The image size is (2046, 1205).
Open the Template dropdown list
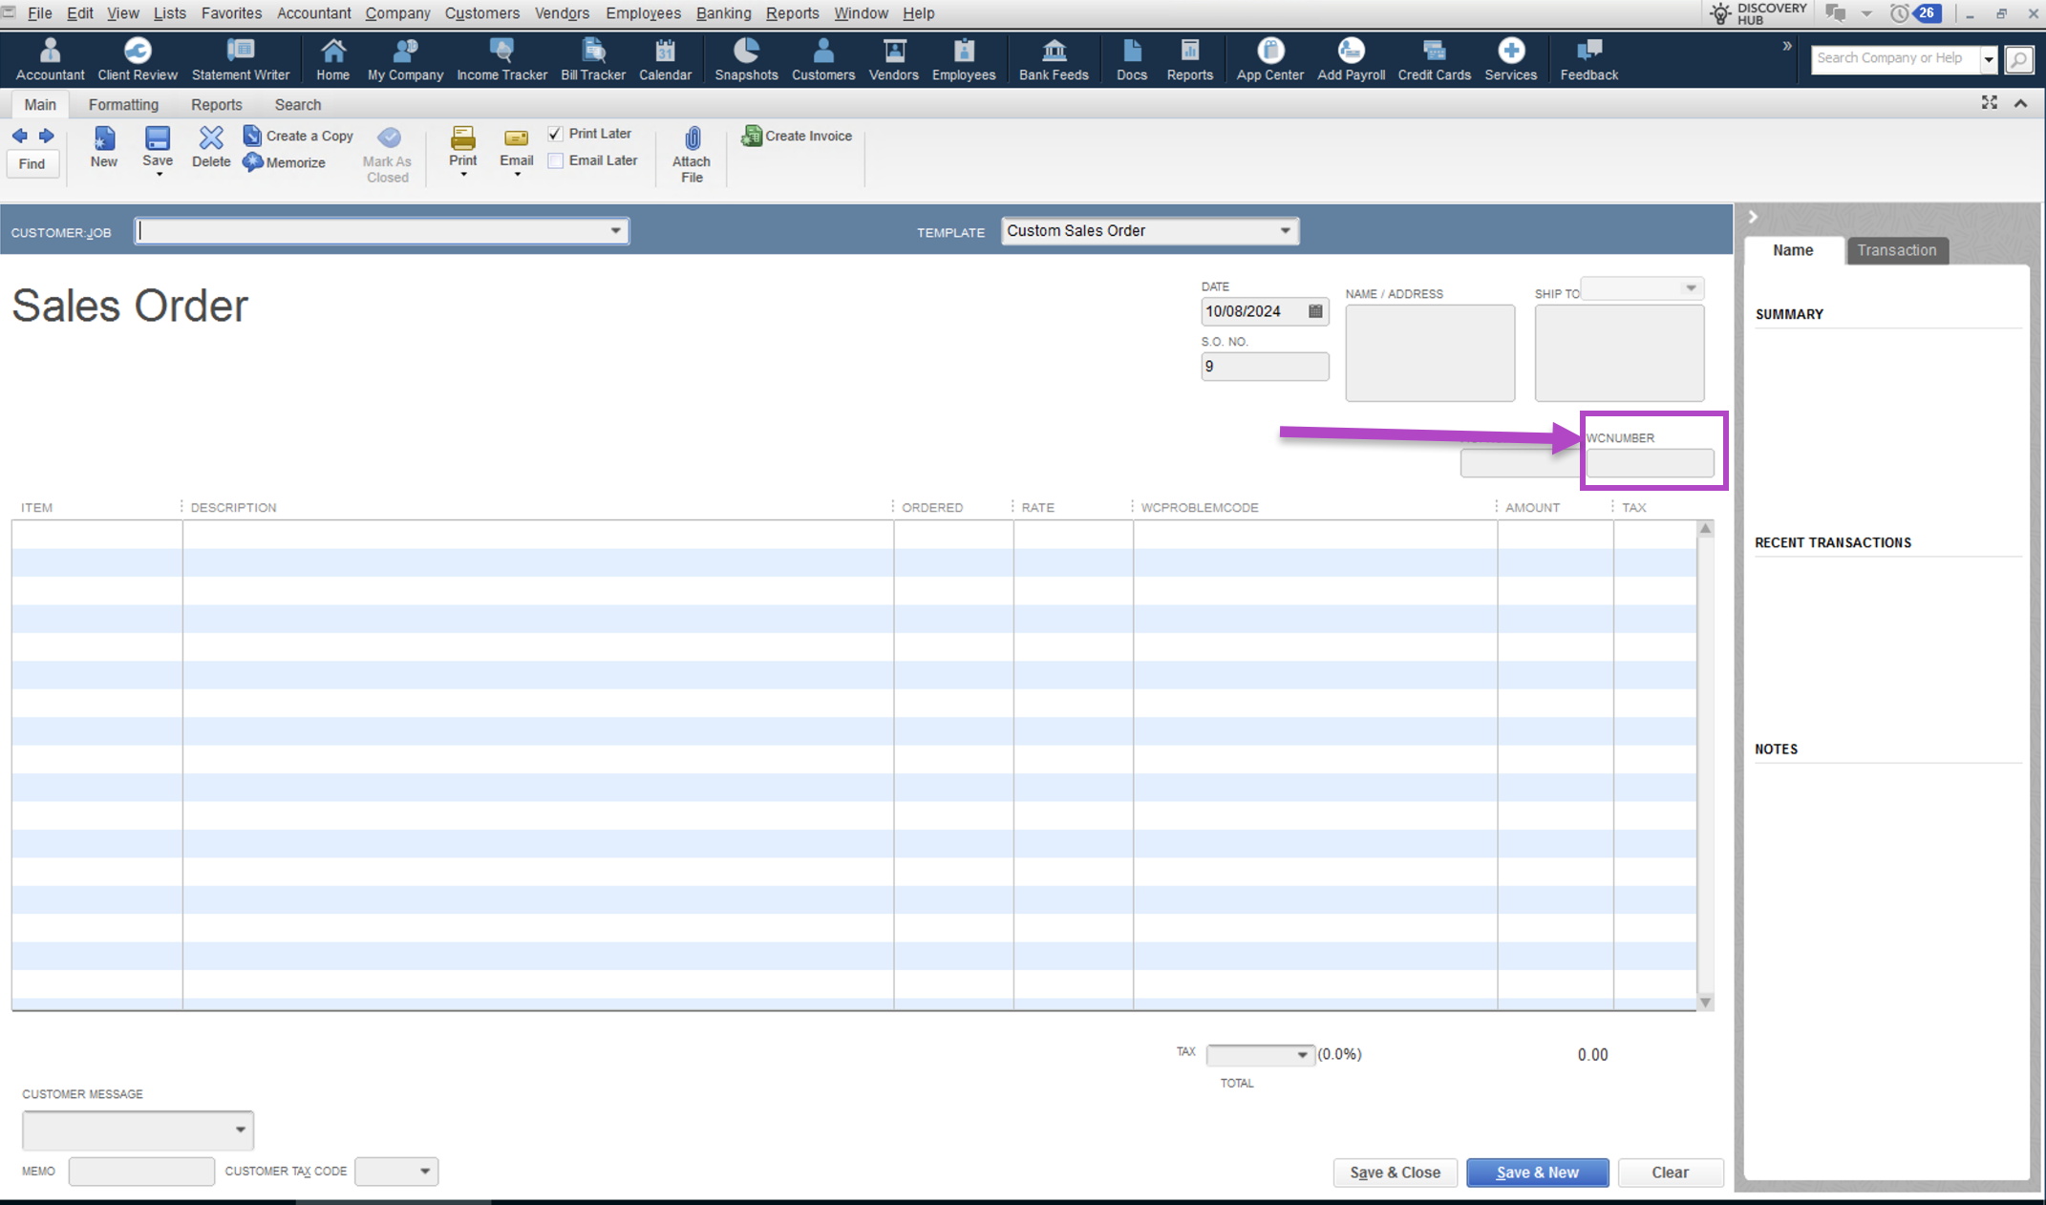tap(1285, 231)
